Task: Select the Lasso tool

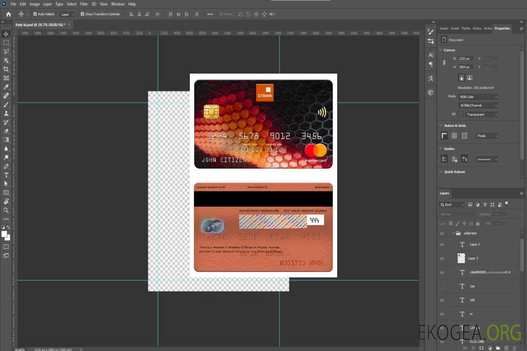Action: coord(6,51)
